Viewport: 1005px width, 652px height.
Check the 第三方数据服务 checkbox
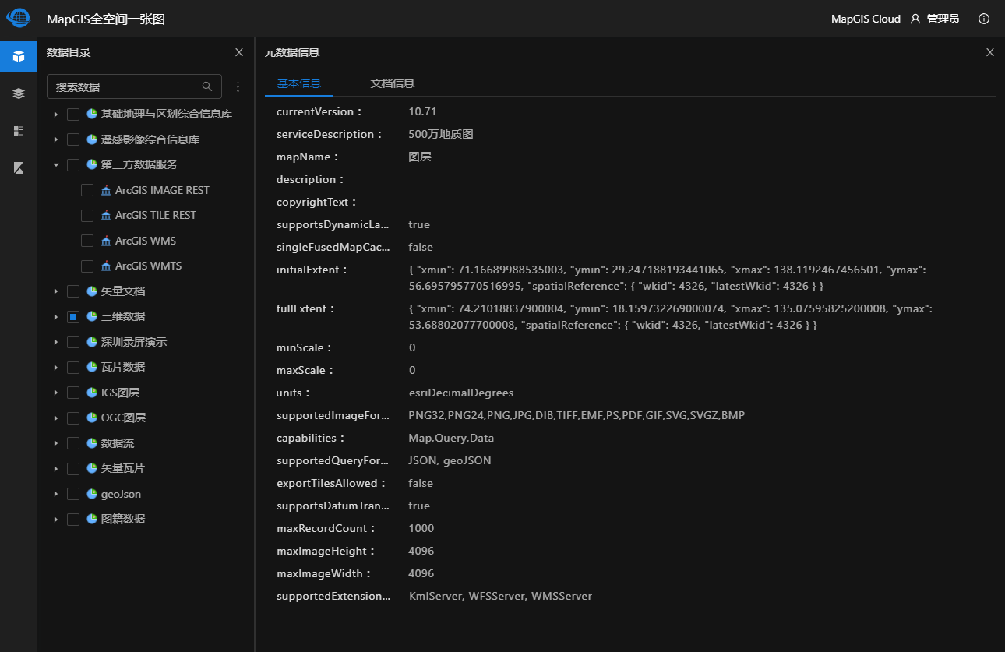point(73,165)
